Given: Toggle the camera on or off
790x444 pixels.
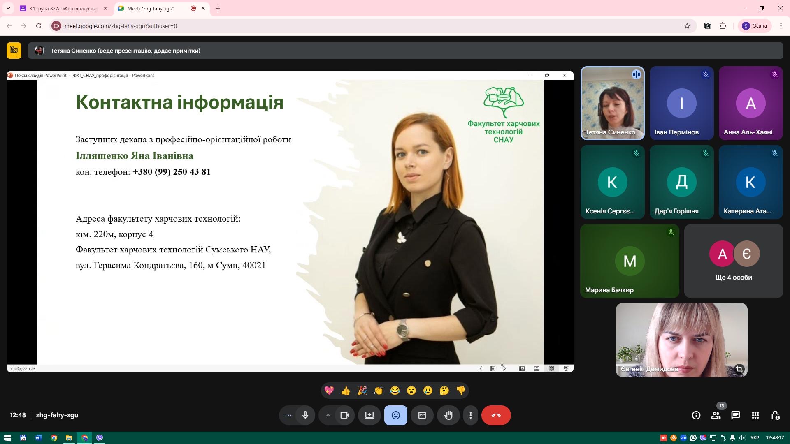Looking at the screenshot, I should point(344,415).
